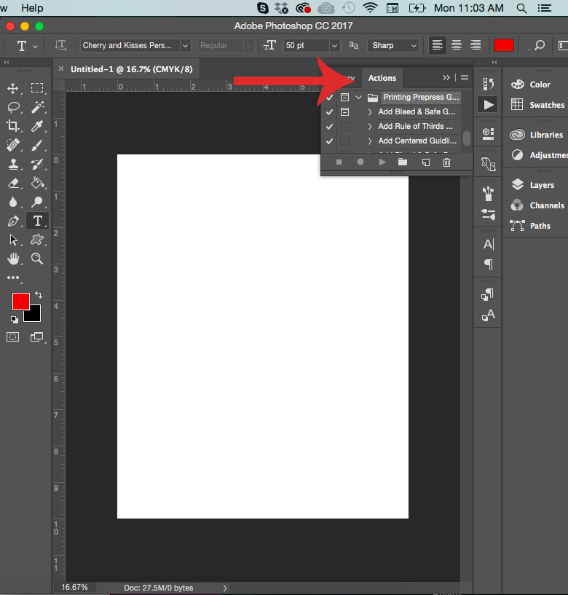Toggle checkmark for Add Rule of Thirds action
The width and height of the screenshot is (568, 595).
[x=330, y=127]
